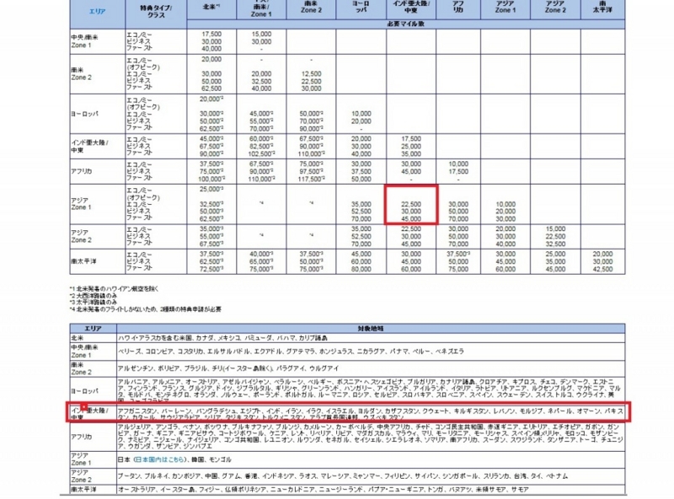Screen dimensions: 674x499
Task: Select the country list starting オーストラリア、イースター島
Action: [x=324, y=489]
